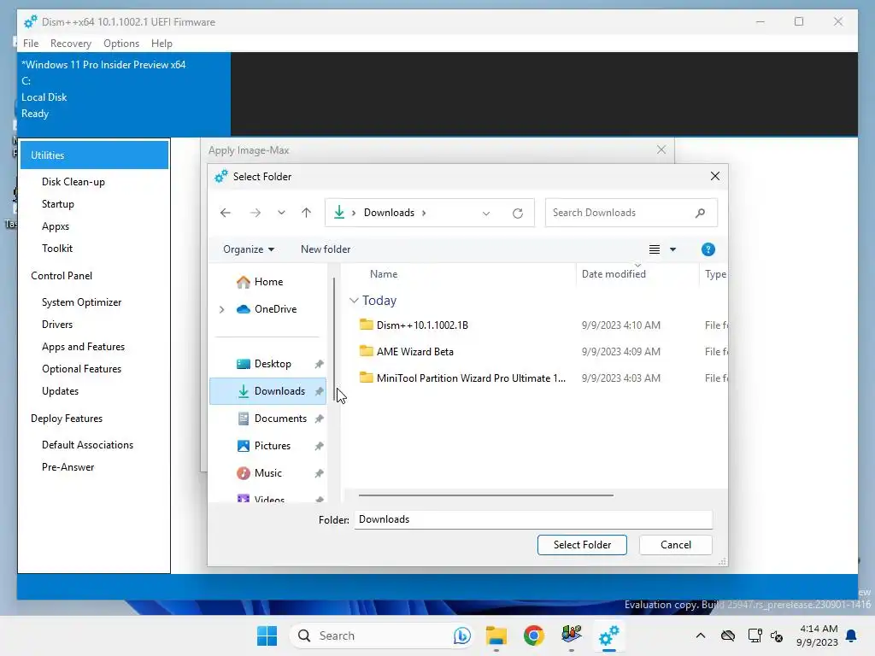The width and height of the screenshot is (875, 656).
Task: Select Music in the navigation pane
Action: pos(267,473)
